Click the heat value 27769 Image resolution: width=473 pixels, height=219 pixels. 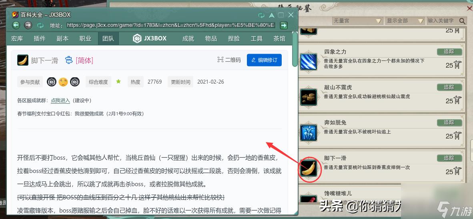[155, 82]
